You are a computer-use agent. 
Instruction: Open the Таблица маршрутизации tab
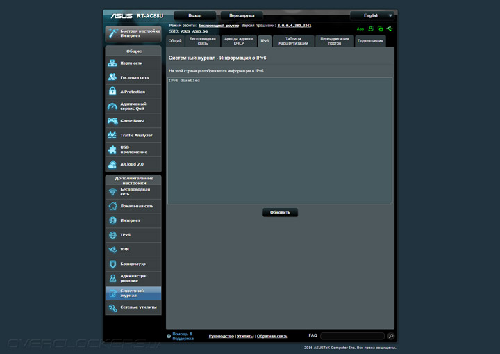click(293, 41)
